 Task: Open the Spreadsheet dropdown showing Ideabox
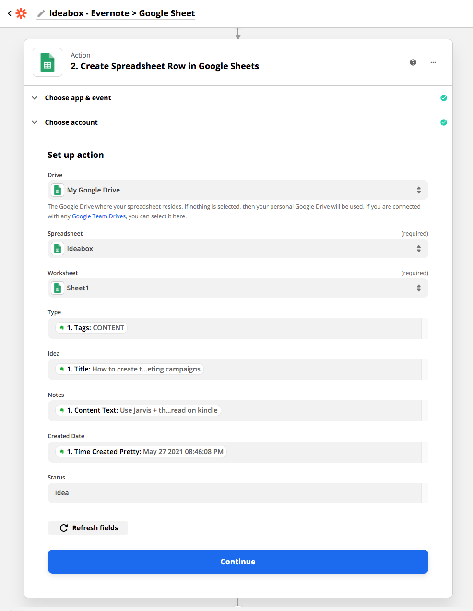point(238,249)
